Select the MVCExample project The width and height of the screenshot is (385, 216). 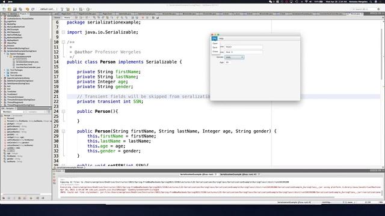click(13, 29)
